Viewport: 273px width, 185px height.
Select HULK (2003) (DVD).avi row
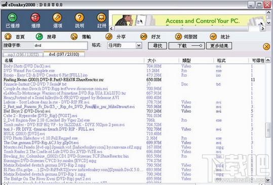134,134
